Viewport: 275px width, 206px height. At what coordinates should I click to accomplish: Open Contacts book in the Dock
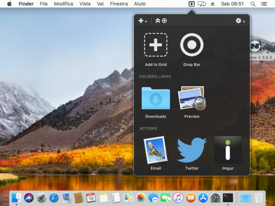[x=79, y=198]
